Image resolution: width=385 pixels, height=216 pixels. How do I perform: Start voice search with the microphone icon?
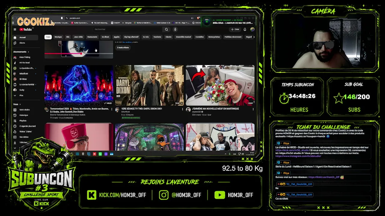click(175, 29)
